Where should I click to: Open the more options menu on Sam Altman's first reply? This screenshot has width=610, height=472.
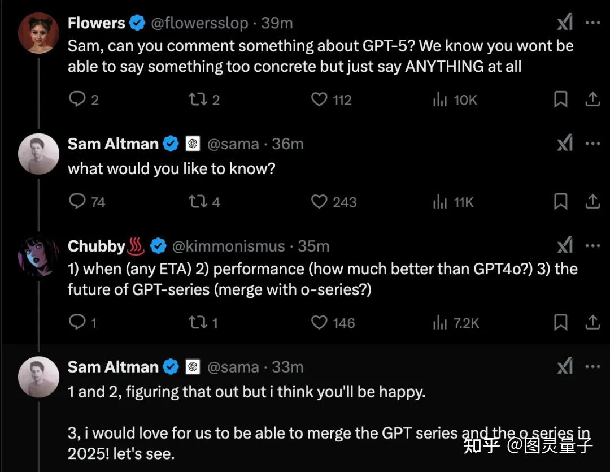tap(592, 143)
